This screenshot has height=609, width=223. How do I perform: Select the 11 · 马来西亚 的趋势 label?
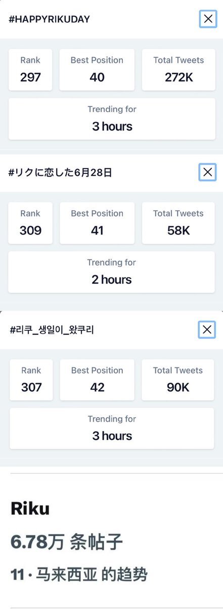(x=79, y=574)
